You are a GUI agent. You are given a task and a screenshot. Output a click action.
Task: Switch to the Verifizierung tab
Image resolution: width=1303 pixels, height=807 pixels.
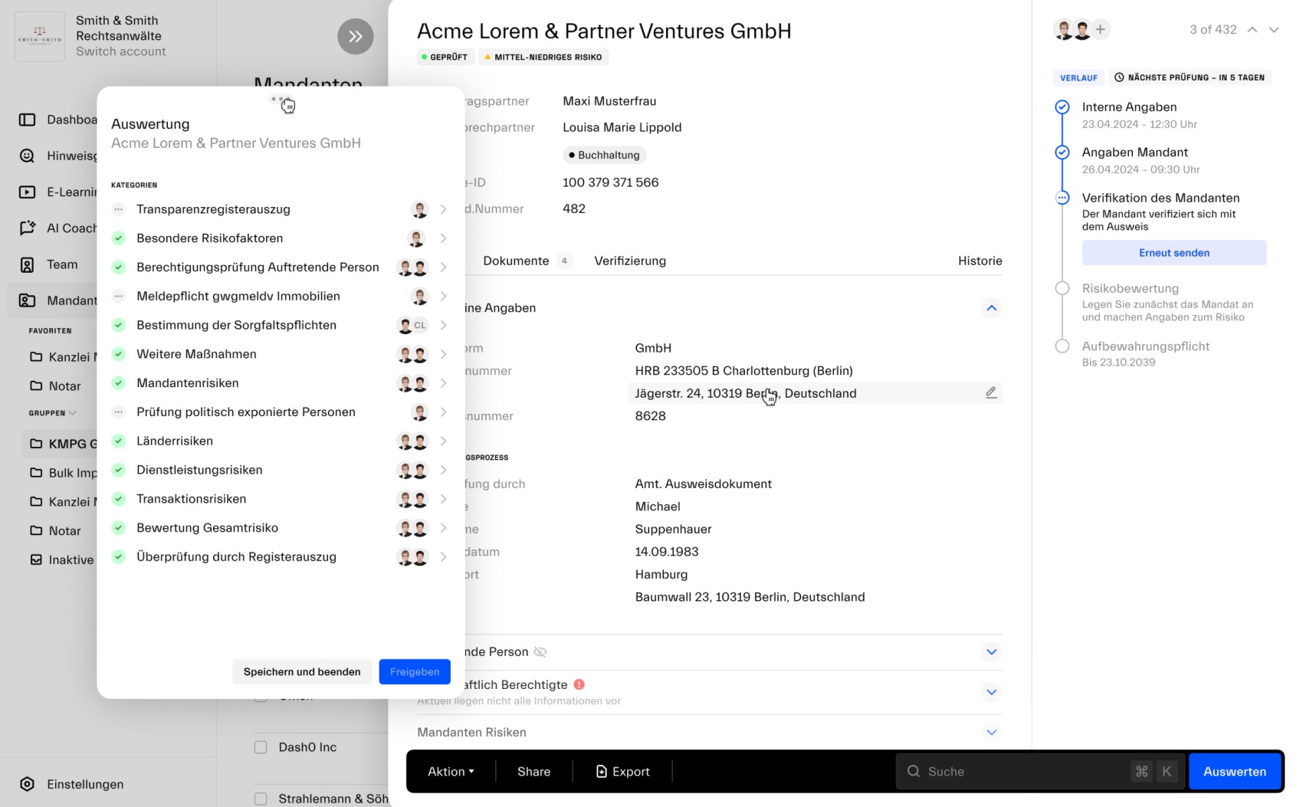[x=630, y=261]
